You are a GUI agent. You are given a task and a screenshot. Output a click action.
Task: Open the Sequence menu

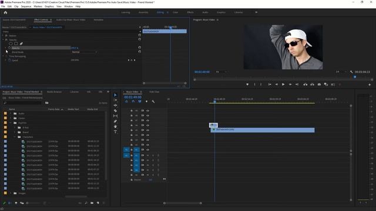pos(26,6)
